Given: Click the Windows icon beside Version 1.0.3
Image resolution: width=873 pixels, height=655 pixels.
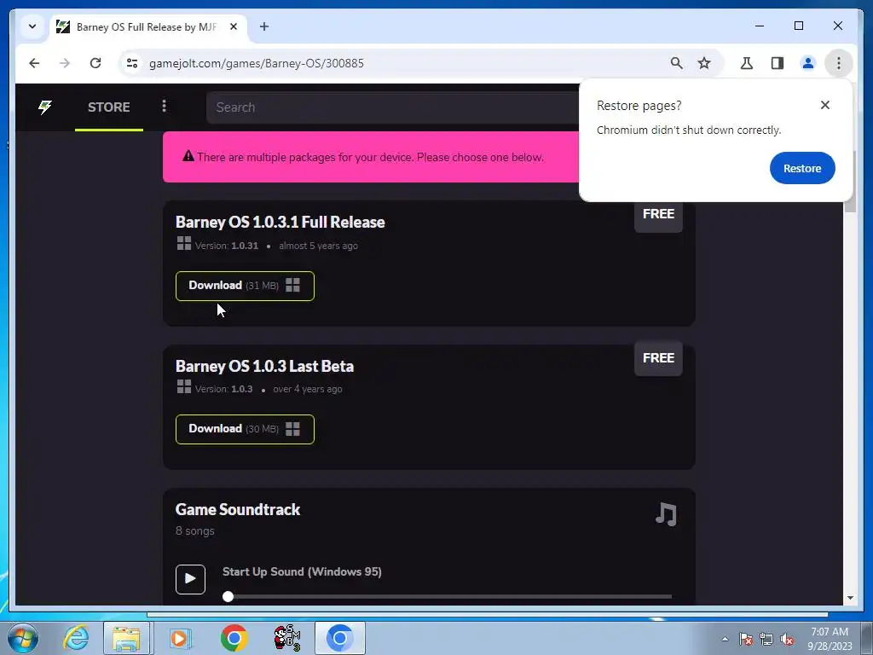Looking at the screenshot, I should pos(184,386).
